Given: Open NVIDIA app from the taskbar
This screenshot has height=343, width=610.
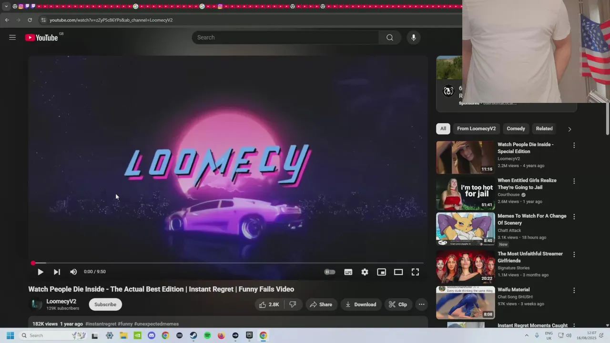Looking at the screenshot, I should click(137, 335).
